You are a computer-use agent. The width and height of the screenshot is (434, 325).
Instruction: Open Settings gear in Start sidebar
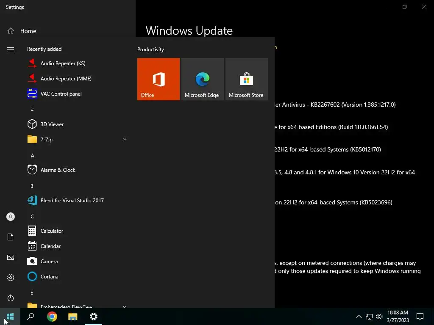[11, 278]
